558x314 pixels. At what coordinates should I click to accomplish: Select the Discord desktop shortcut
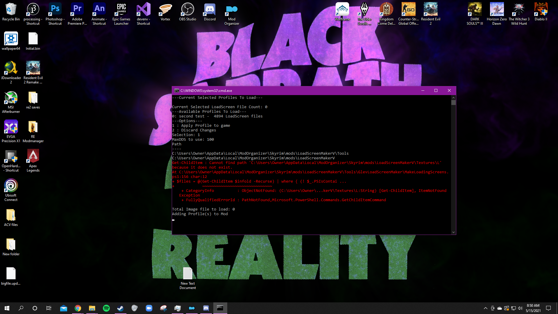click(x=210, y=12)
